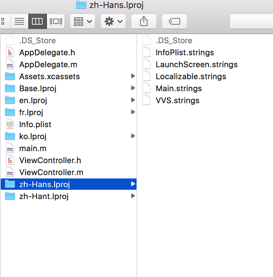Select LaunchScreen.strings file icon
The image size is (273, 277).
tap(146, 65)
